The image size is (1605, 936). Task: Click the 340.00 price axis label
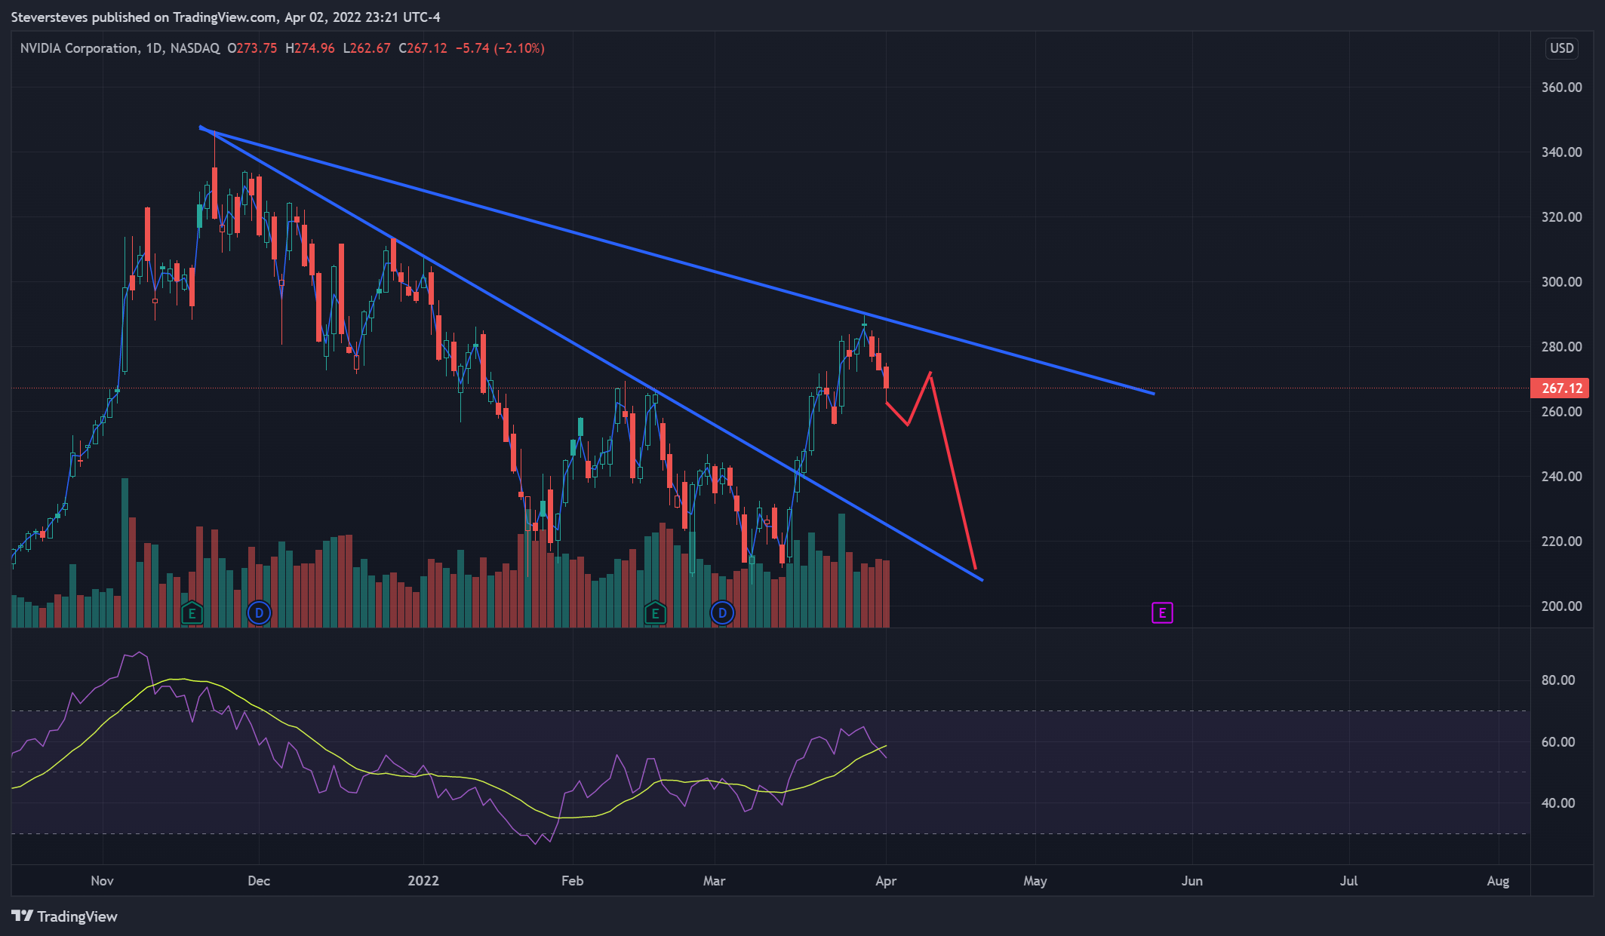click(x=1561, y=152)
